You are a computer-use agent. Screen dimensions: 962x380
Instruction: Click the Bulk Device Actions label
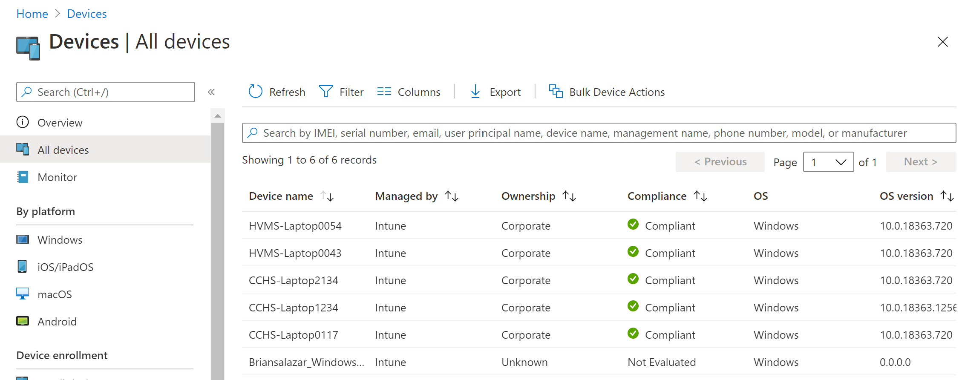click(x=617, y=92)
